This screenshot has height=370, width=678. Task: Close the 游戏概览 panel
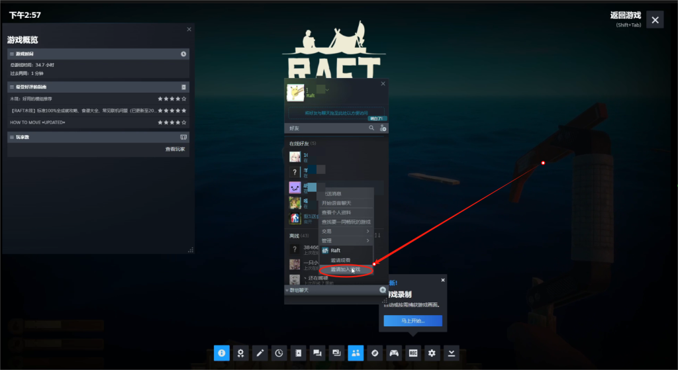coord(189,29)
